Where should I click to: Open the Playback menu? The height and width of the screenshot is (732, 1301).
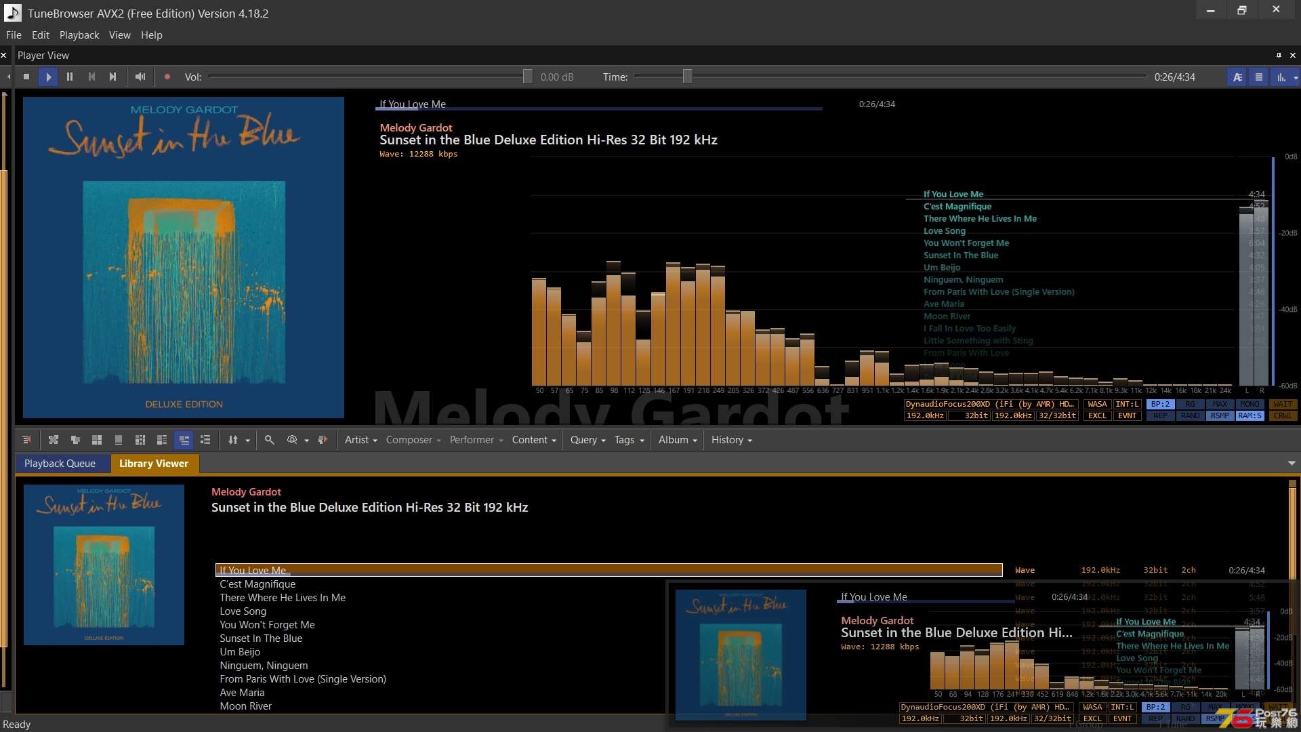pos(79,35)
